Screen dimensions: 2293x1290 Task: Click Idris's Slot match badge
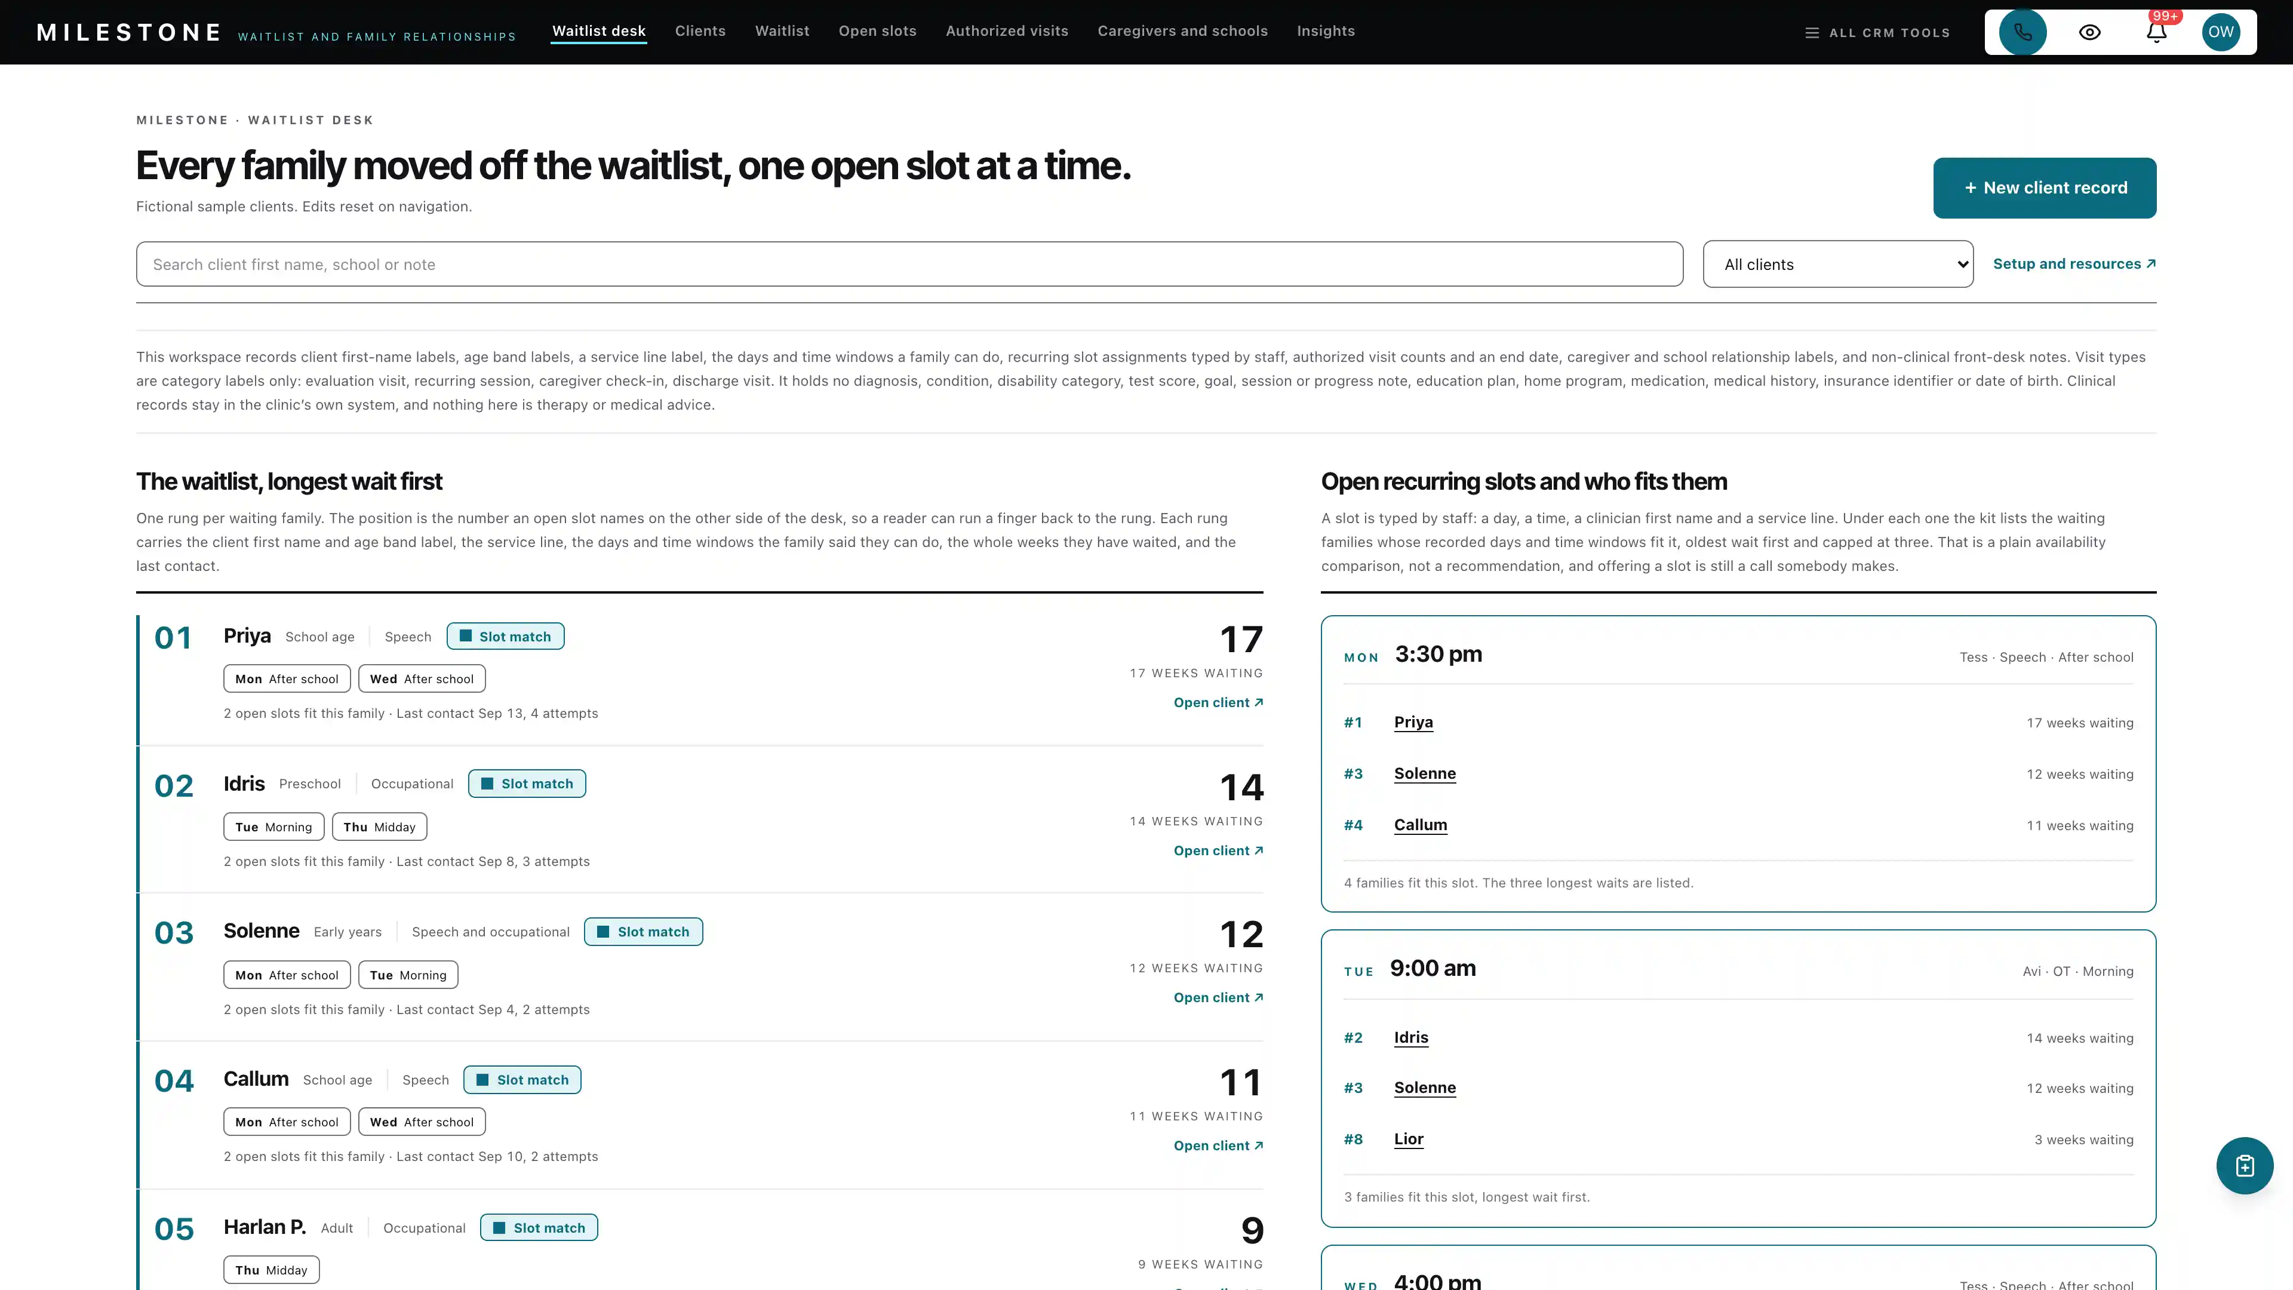526,784
